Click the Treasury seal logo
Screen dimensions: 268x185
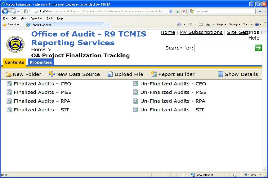tap(16, 44)
